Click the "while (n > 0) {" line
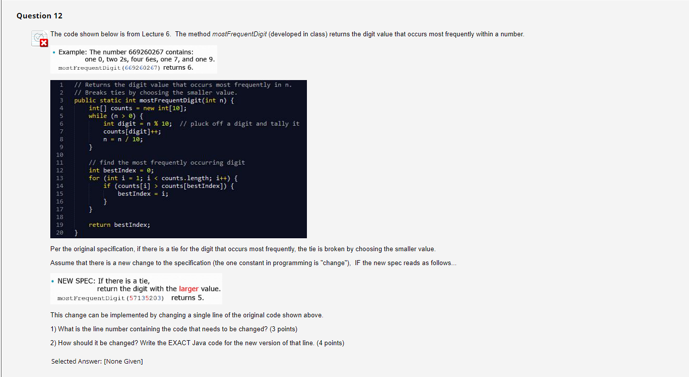Viewport: 689px width, 377px height. (116, 116)
